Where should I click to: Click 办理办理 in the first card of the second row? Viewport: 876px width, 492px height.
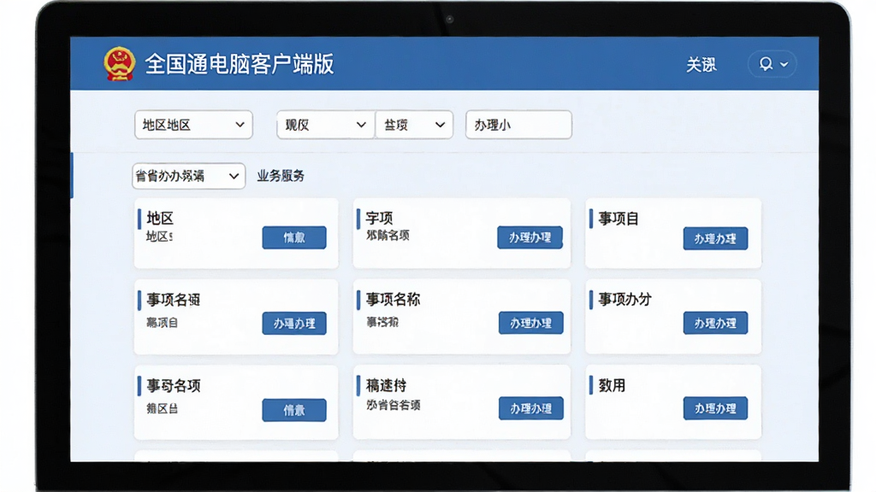coord(294,323)
